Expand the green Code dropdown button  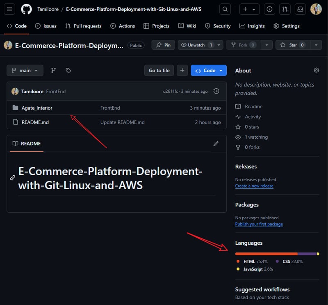[209, 71]
